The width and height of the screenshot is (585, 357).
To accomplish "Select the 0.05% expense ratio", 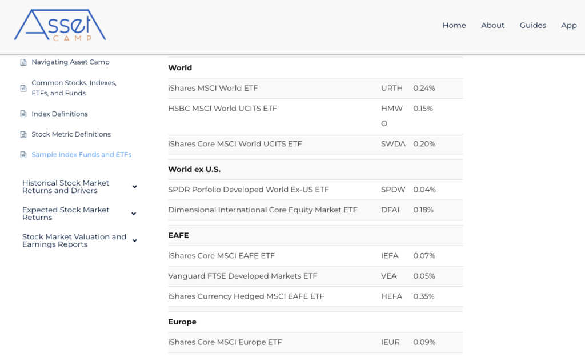I will 424,276.
